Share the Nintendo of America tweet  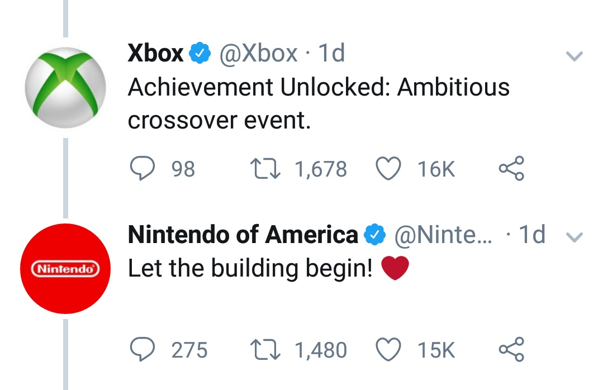pos(511,350)
